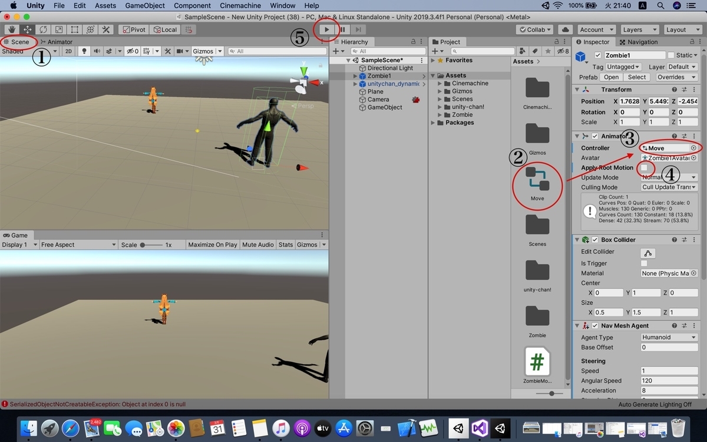
Task: Disable the Box Collider component checkbox
Action: coord(595,240)
